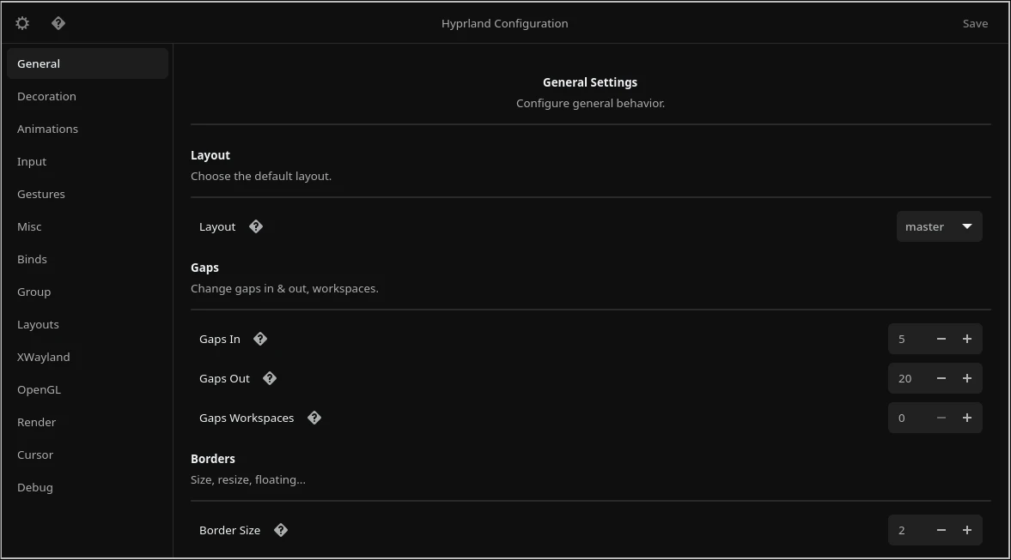The image size is (1011, 560).
Task: Click the gear icon in the header
Action: coord(21,23)
